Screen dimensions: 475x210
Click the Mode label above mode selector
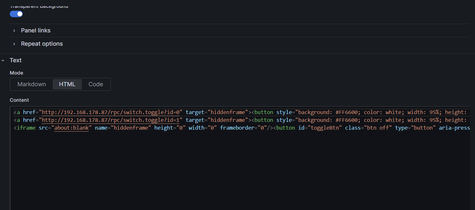16,73
